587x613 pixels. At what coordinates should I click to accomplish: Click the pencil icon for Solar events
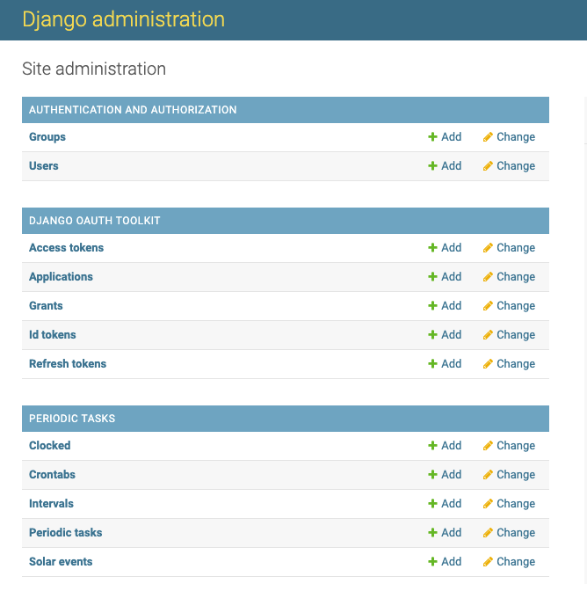pos(488,562)
